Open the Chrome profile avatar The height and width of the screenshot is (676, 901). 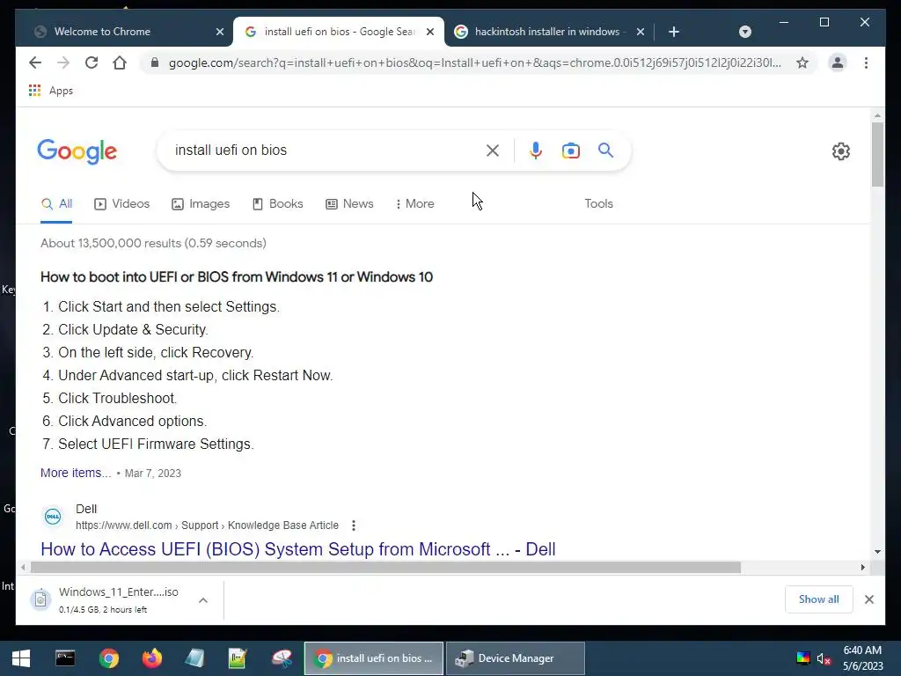838,62
